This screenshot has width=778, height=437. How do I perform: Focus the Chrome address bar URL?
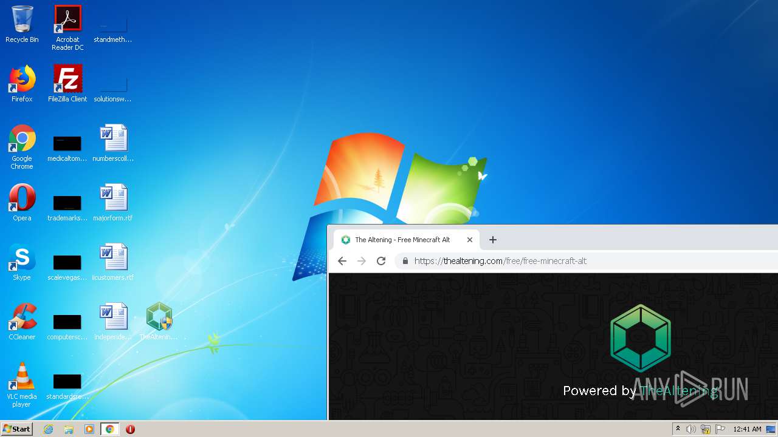tap(501, 261)
